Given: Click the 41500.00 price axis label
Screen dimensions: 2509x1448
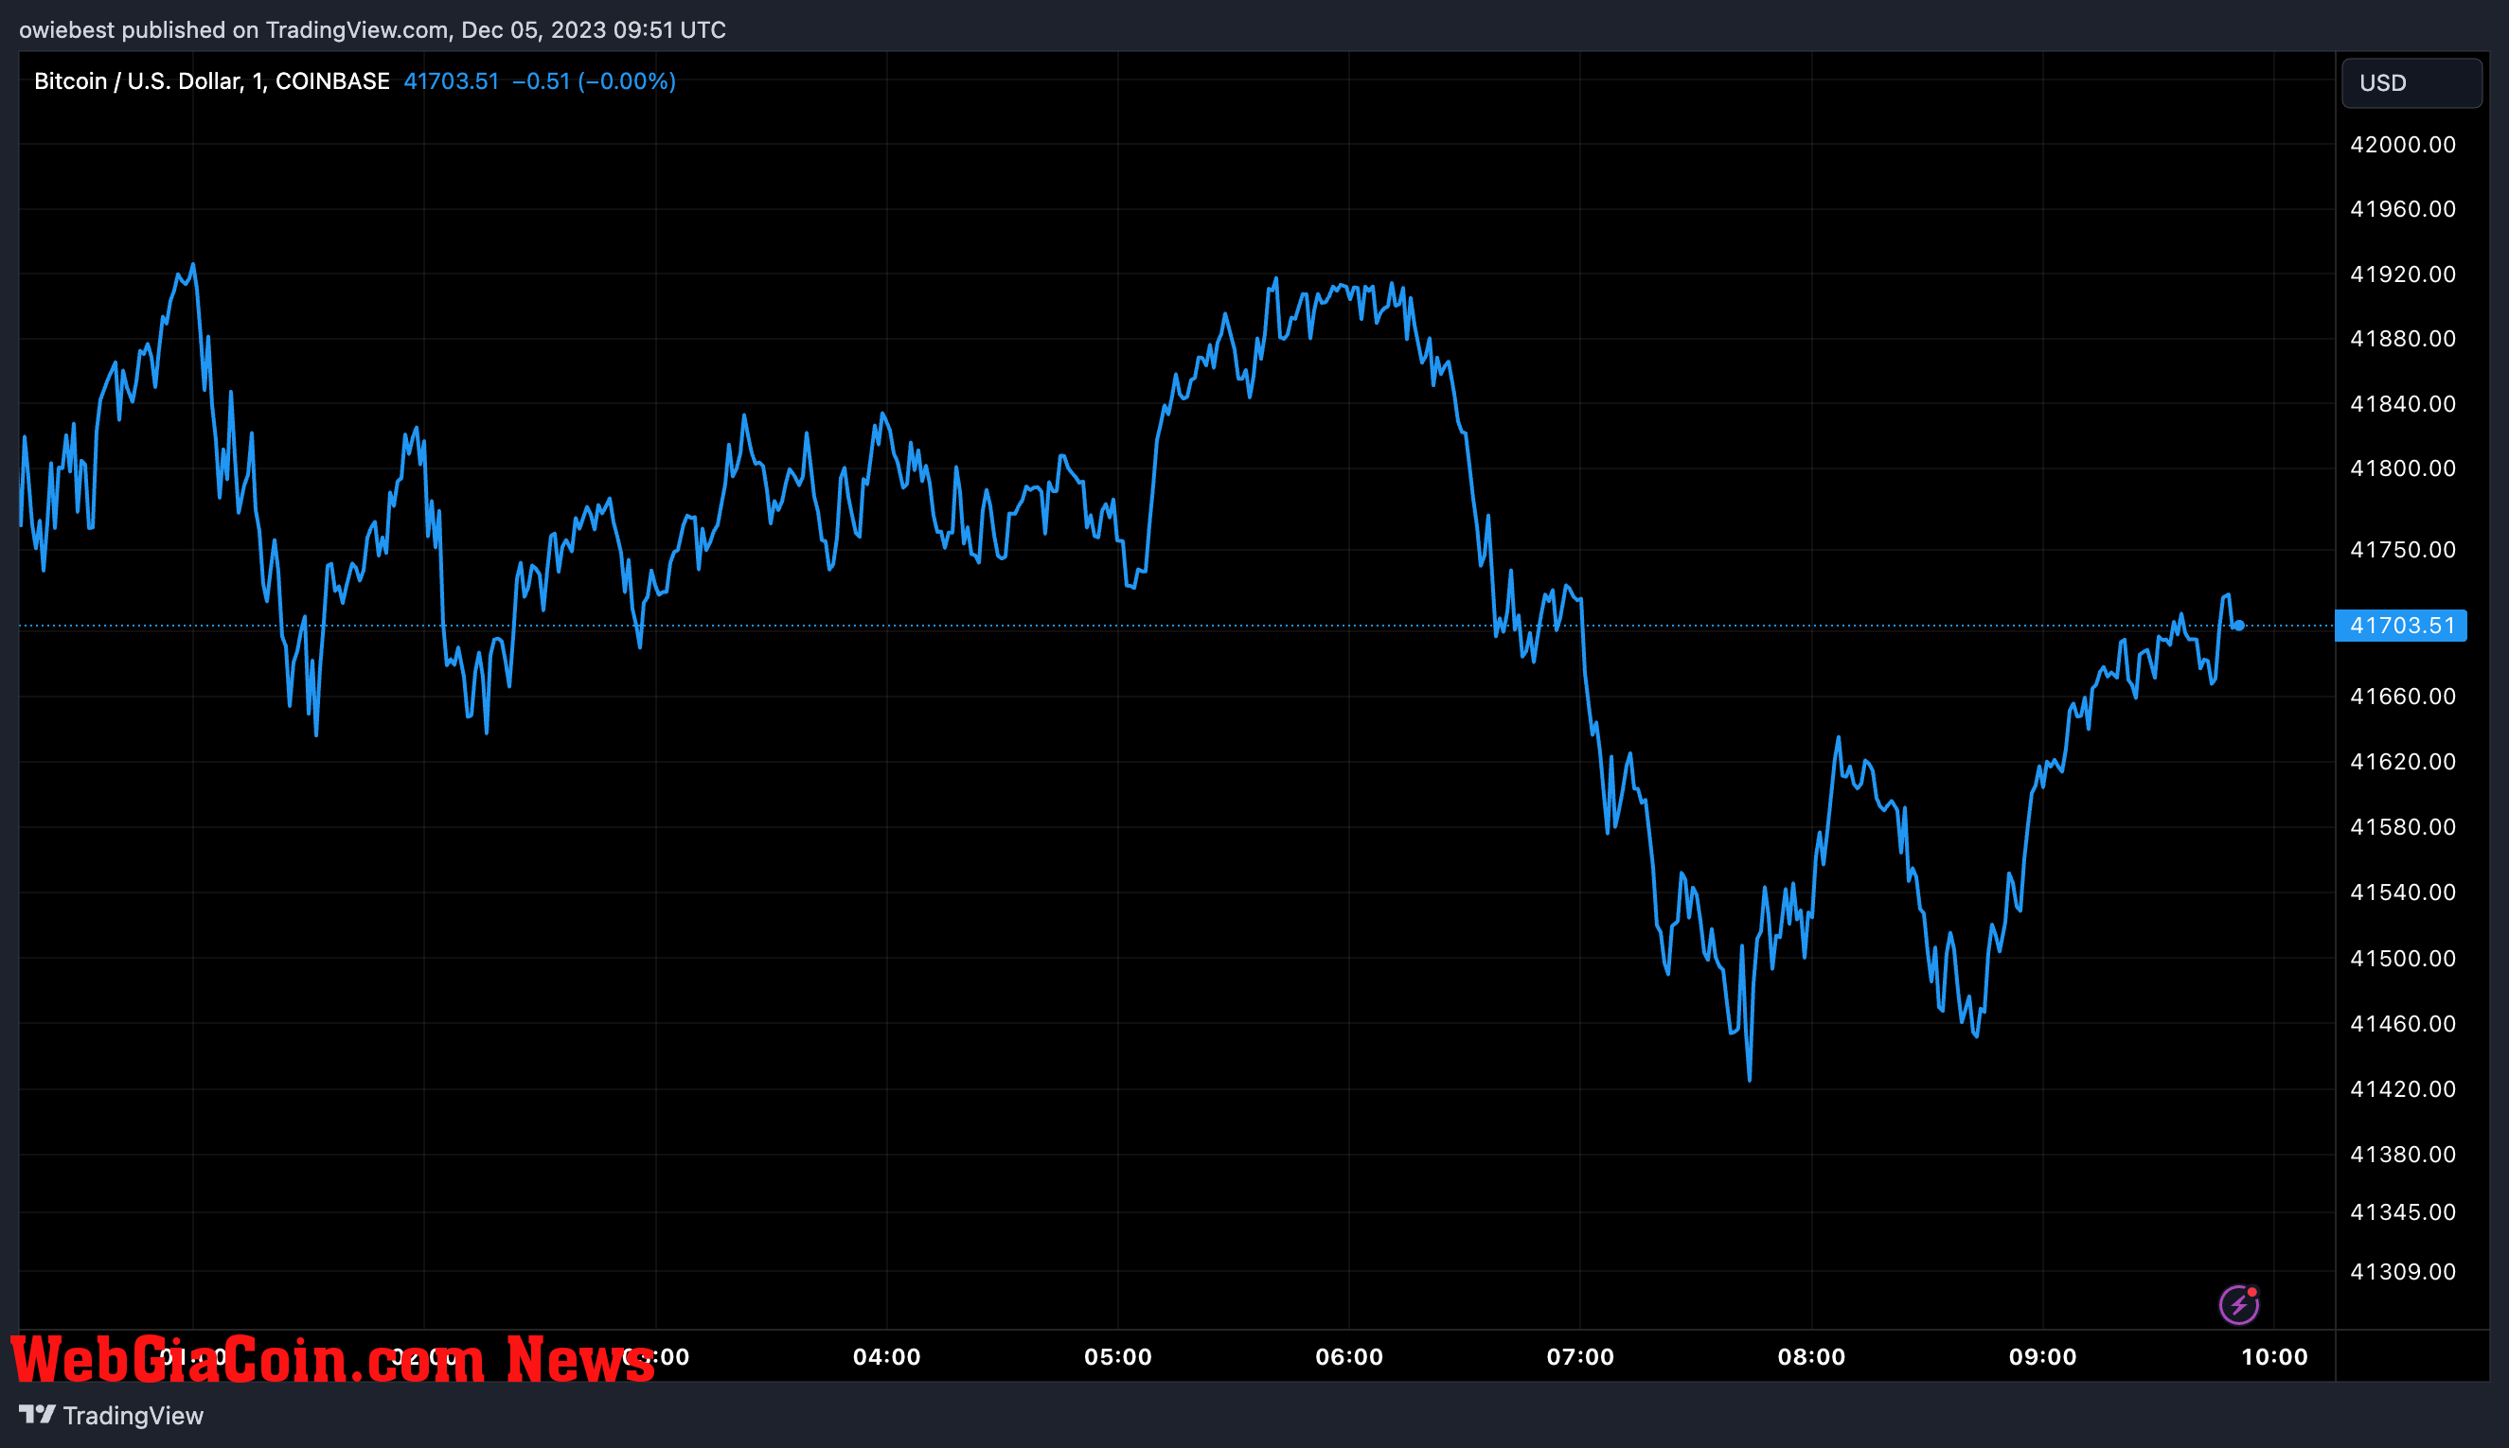Looking at the screenshot, I should tap(2403, 959).
